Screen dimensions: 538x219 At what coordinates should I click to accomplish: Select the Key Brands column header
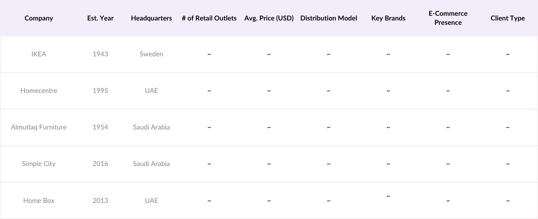coord(388,18)
